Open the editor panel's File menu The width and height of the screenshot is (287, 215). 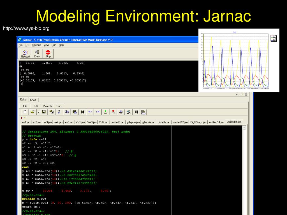(25, 106)
